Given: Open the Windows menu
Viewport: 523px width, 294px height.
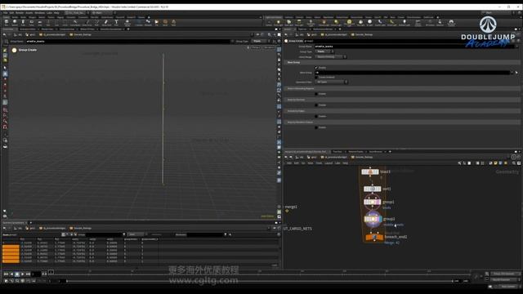Looking at the screenshot, I should tap(40, 13).
